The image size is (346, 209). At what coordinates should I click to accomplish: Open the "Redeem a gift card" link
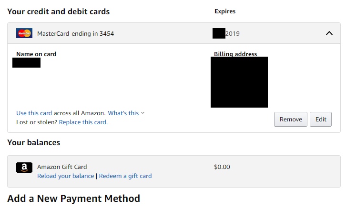(125, 176)
